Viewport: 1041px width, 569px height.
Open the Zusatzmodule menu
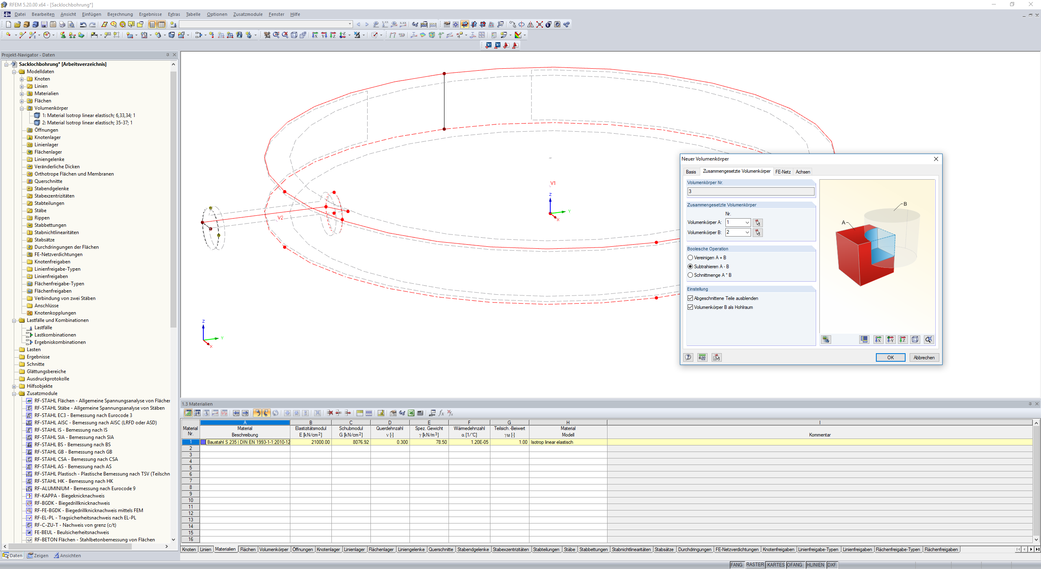pos(248,14)
